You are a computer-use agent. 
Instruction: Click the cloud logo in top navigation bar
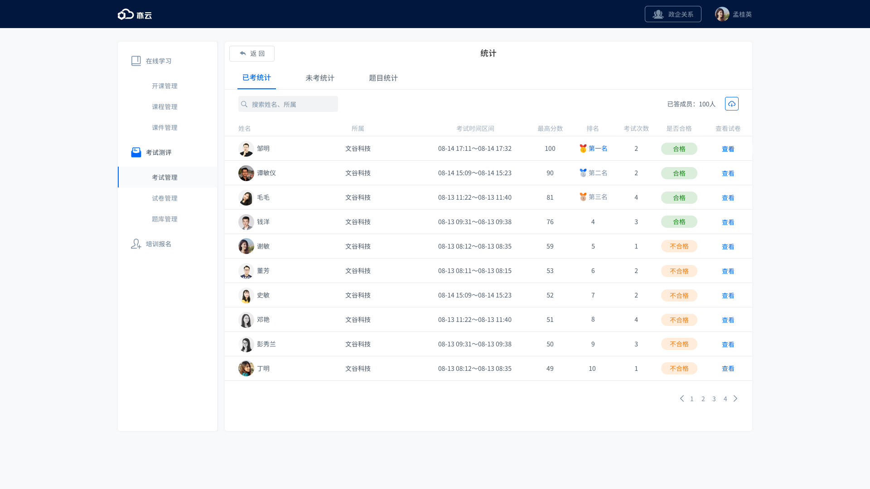[x=125, y=14]
